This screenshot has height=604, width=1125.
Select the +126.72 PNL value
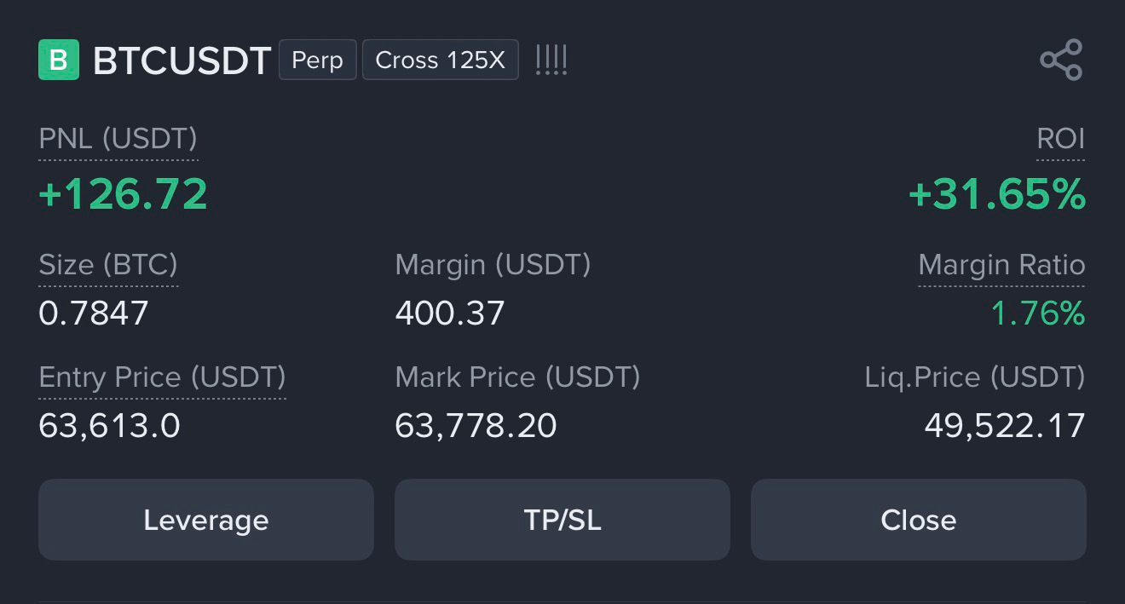tap(124, 194)
